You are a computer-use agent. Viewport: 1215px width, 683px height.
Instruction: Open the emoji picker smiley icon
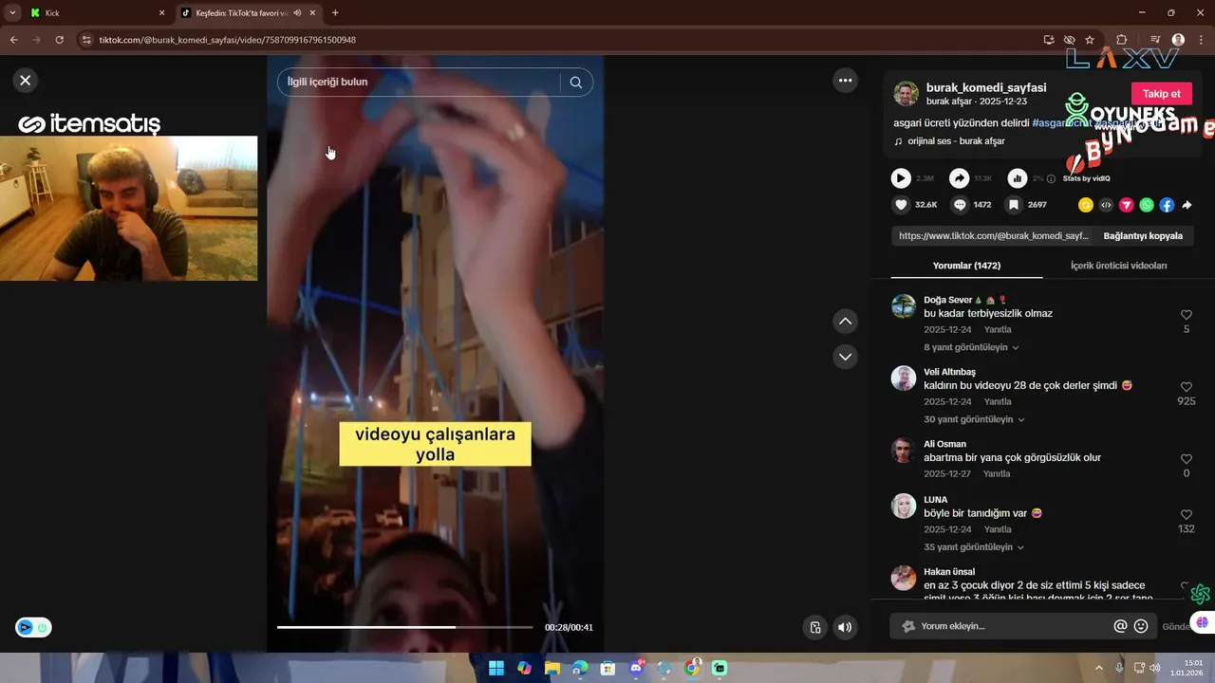click(1141, 626)
